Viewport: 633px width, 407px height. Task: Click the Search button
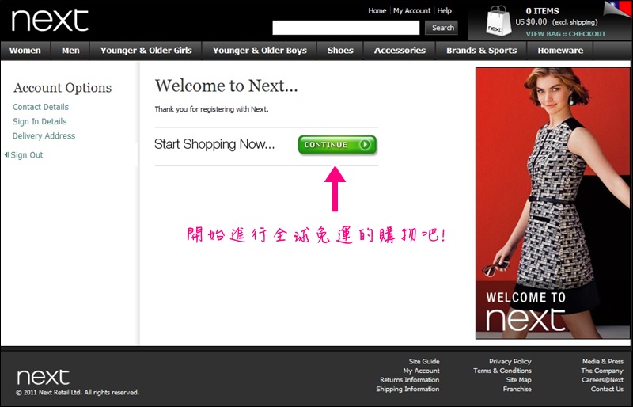point(442,28)
